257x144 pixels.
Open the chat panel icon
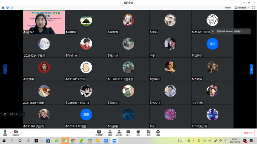(128, 133)
